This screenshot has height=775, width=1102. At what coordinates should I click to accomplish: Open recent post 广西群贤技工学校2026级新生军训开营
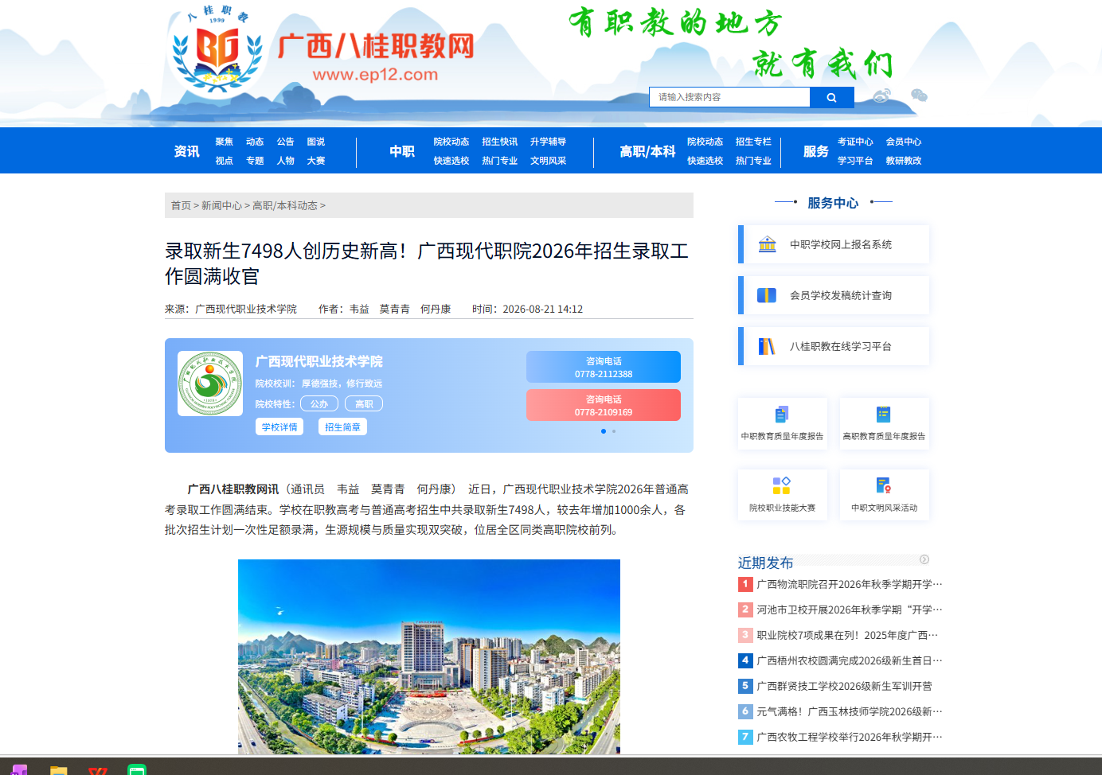[844, 686]
